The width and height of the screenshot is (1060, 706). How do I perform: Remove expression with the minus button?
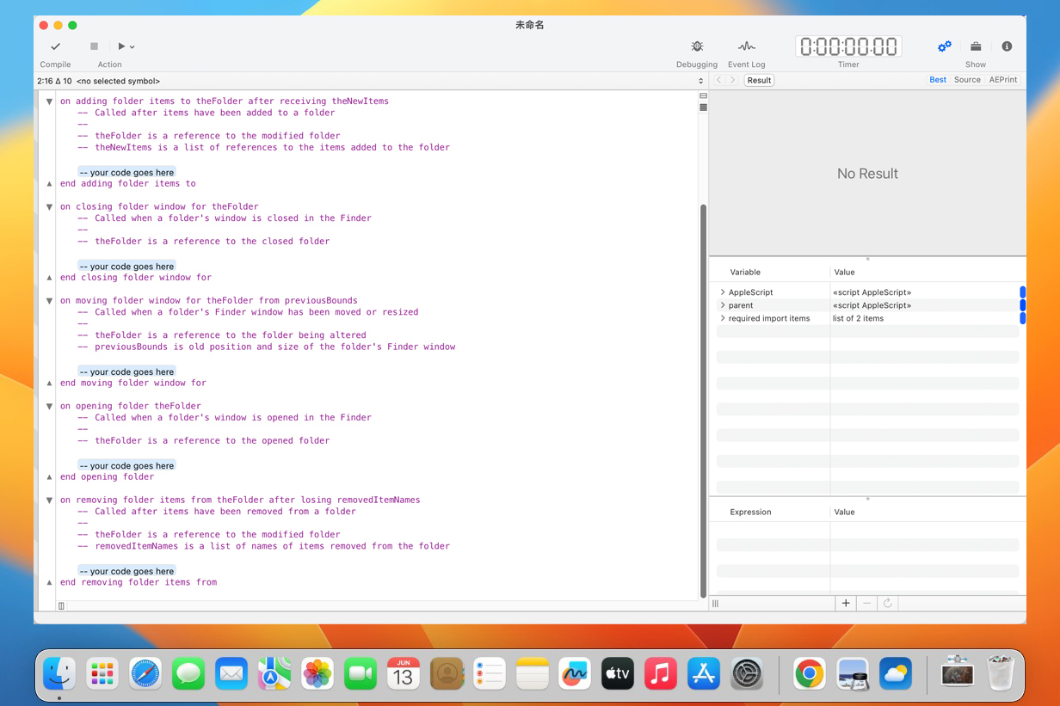click(x=867, y=604)
